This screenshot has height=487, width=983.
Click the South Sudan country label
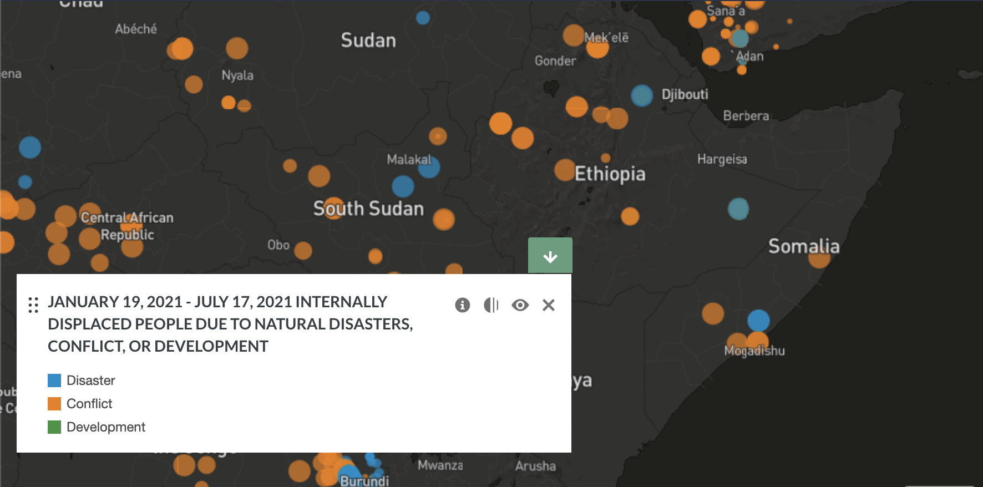[368, 209]
